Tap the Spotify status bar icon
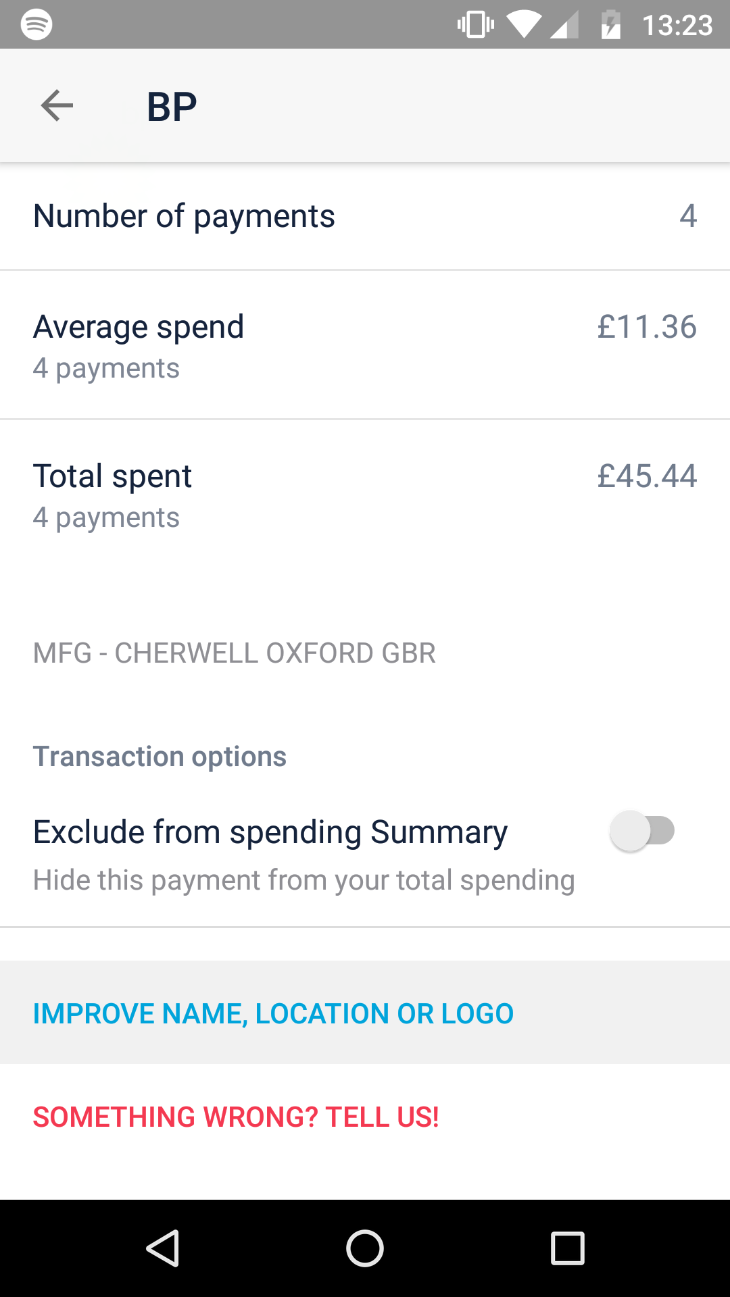Viewport: 730px width, 1297px height. [x=36, y=24]
